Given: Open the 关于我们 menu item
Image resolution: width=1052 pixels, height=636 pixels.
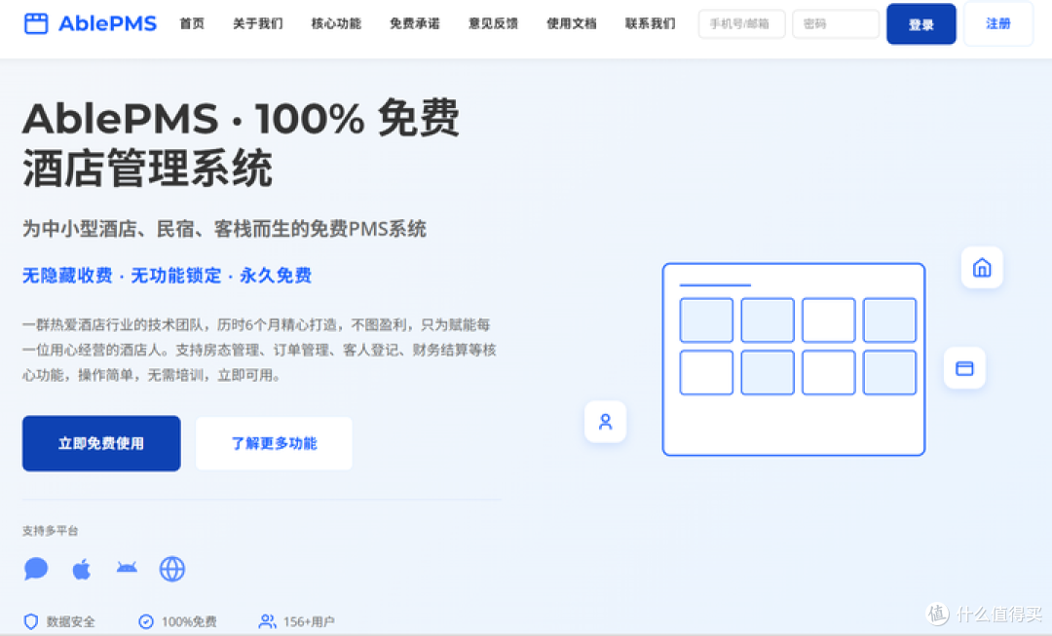Looking at the screenshot, I should tap(257, 23).
